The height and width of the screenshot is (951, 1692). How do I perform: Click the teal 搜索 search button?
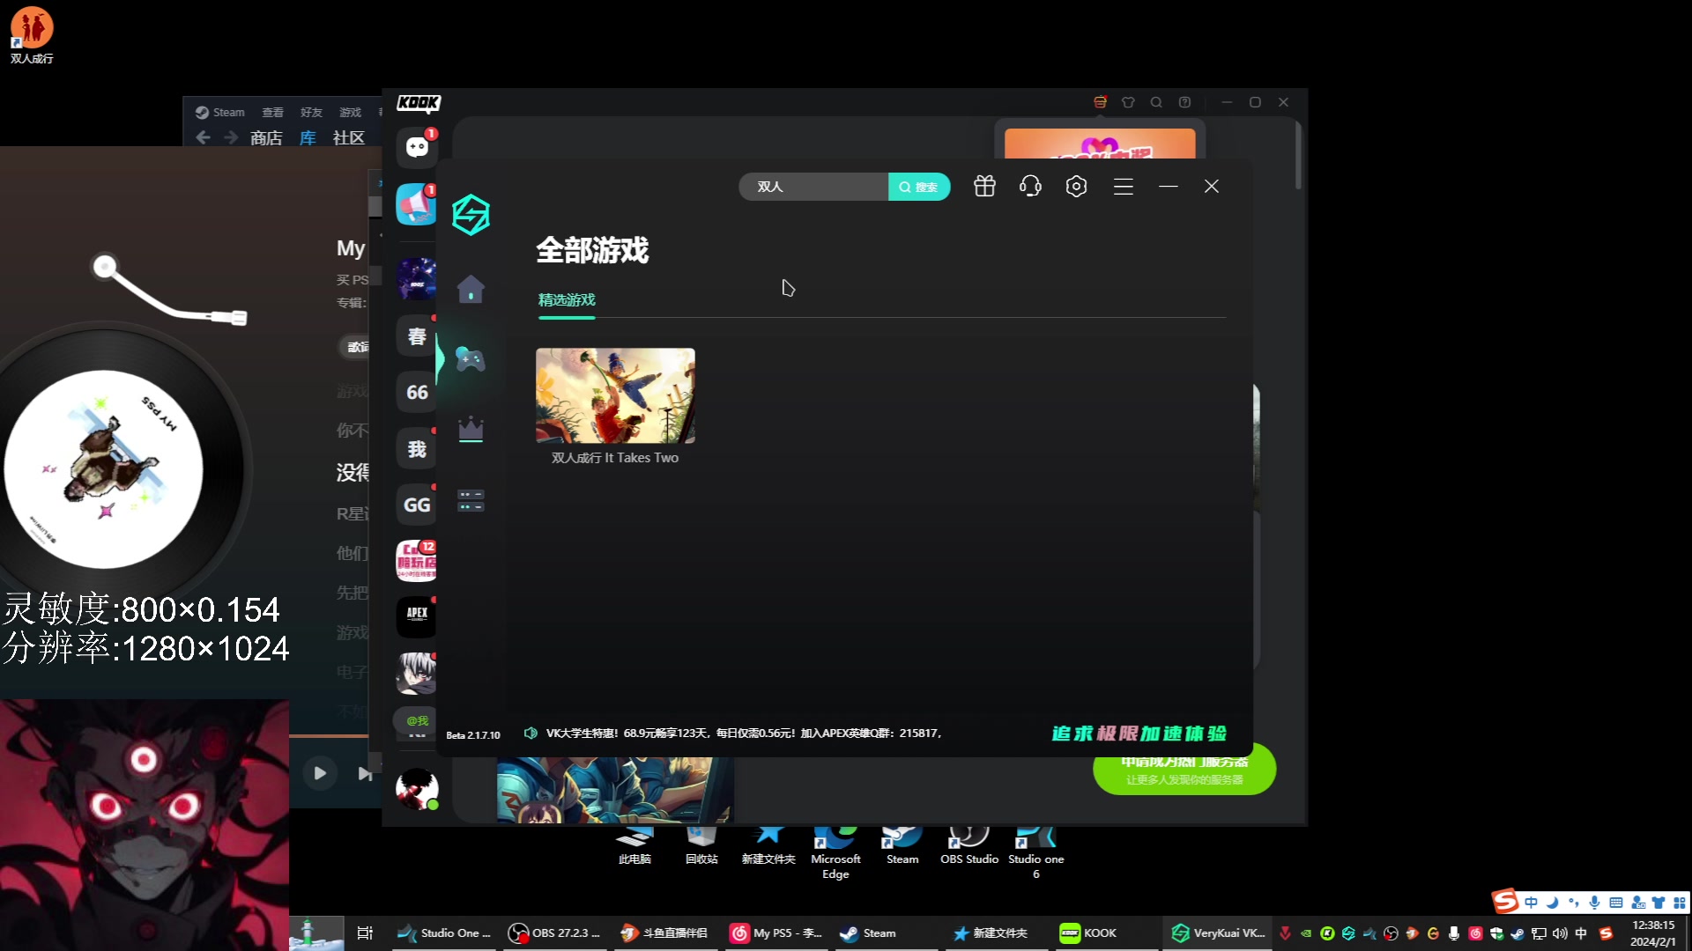tap(919, 187)
